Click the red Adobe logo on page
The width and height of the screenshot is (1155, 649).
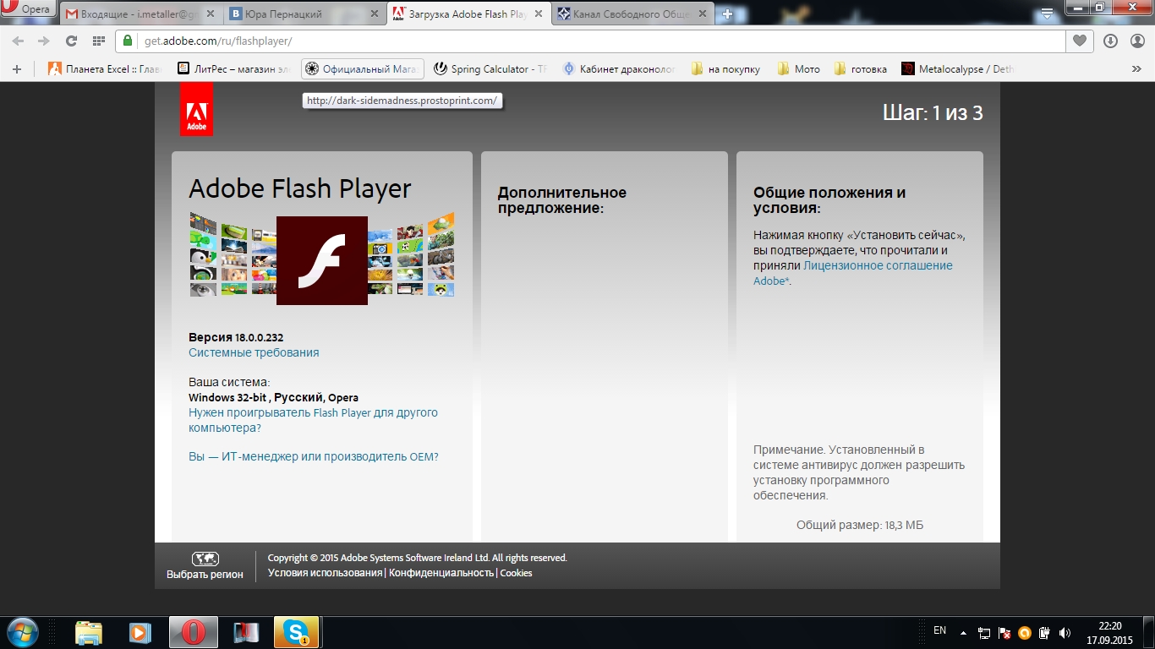[x=196, y=109]
